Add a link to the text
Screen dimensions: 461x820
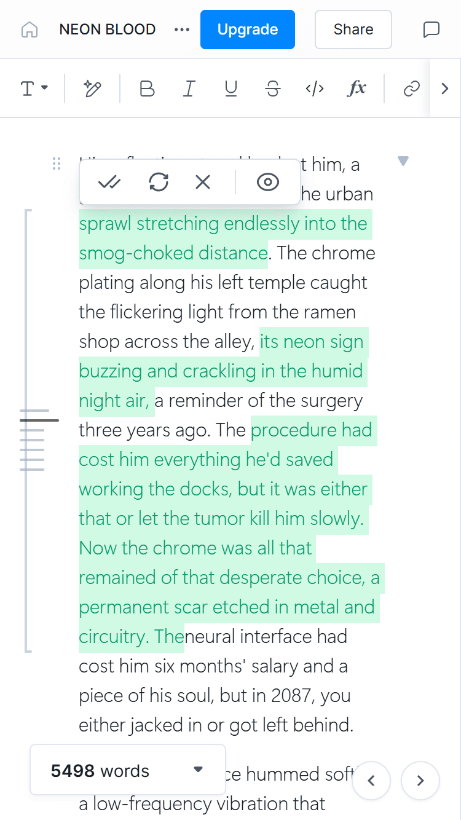pyautogui.click(x=411, y=89)
